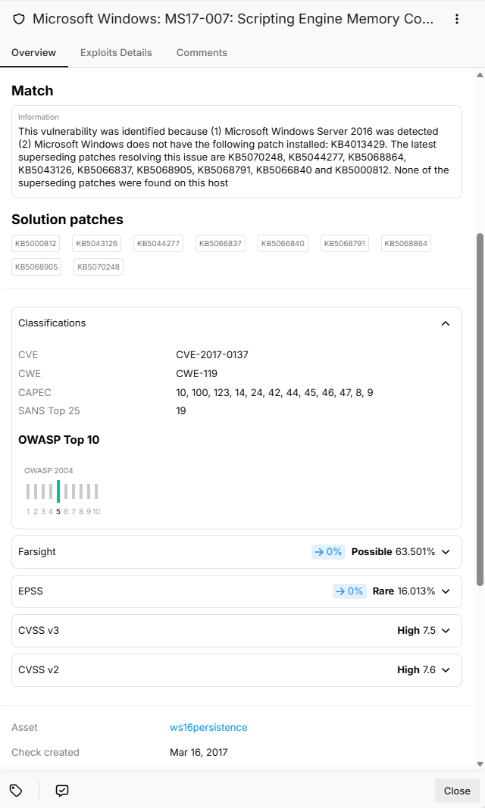Select the KB5070248 patch chip
The image size is (485, 808).
99,267
